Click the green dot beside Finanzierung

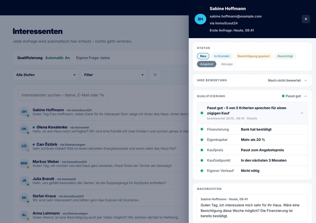[202, 129]
